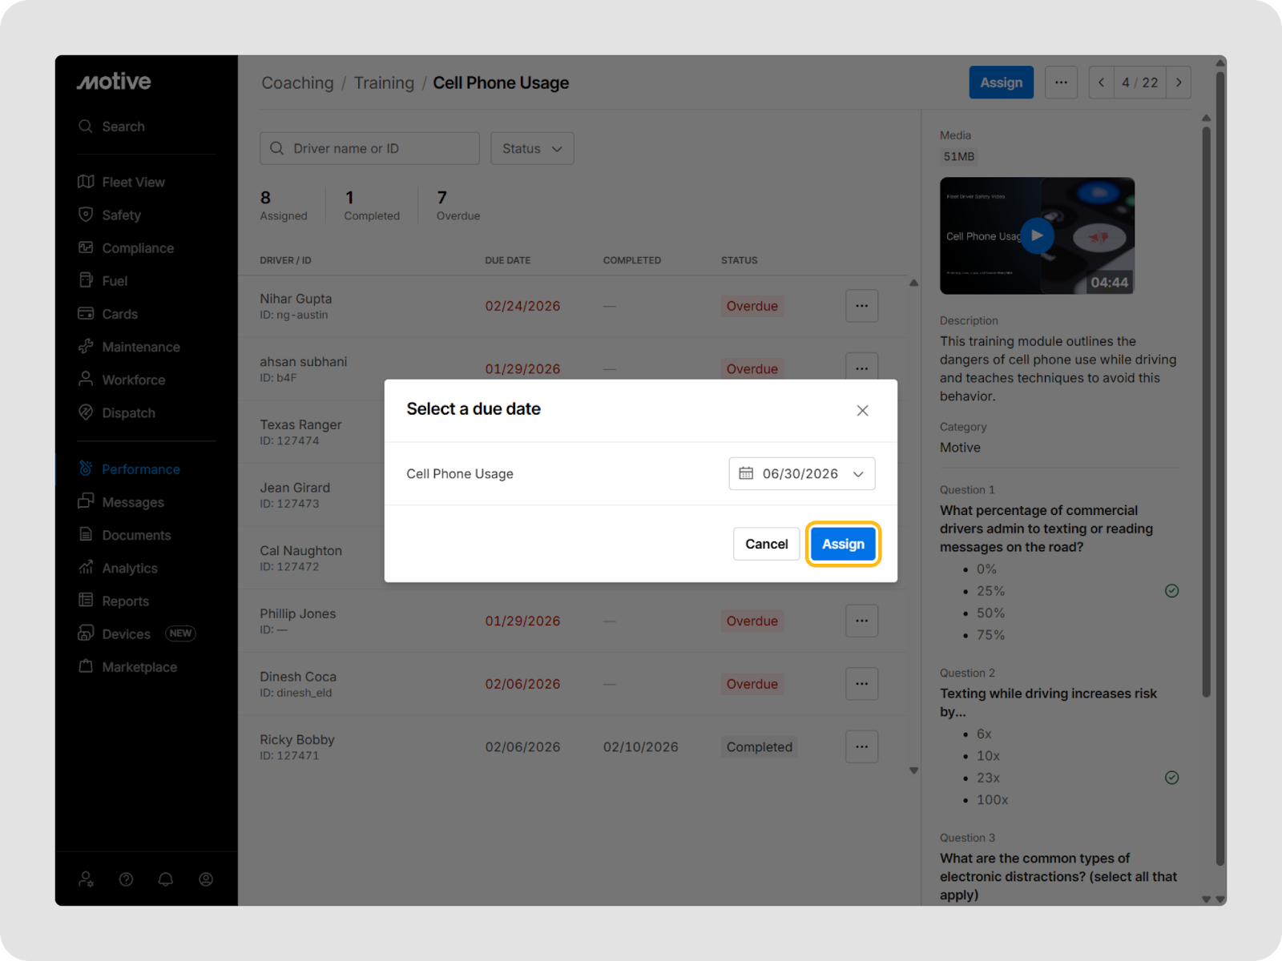Open Training breadcrumb link
Screen dimensions: 1282x961
[384, 82]
